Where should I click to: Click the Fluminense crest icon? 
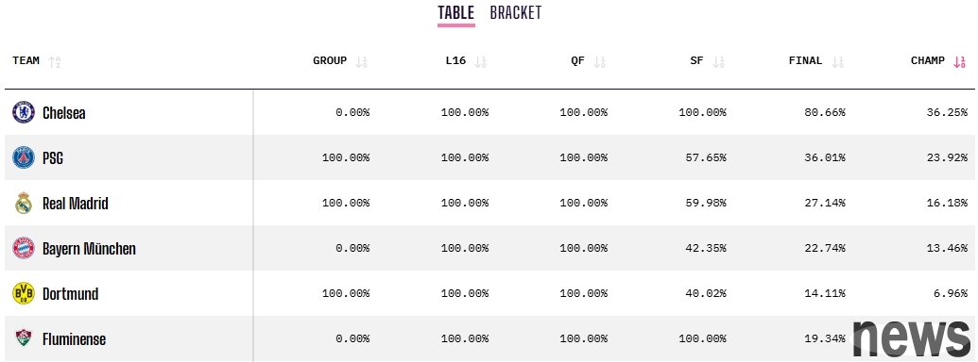pyautogui.click(x=24, y=338)
